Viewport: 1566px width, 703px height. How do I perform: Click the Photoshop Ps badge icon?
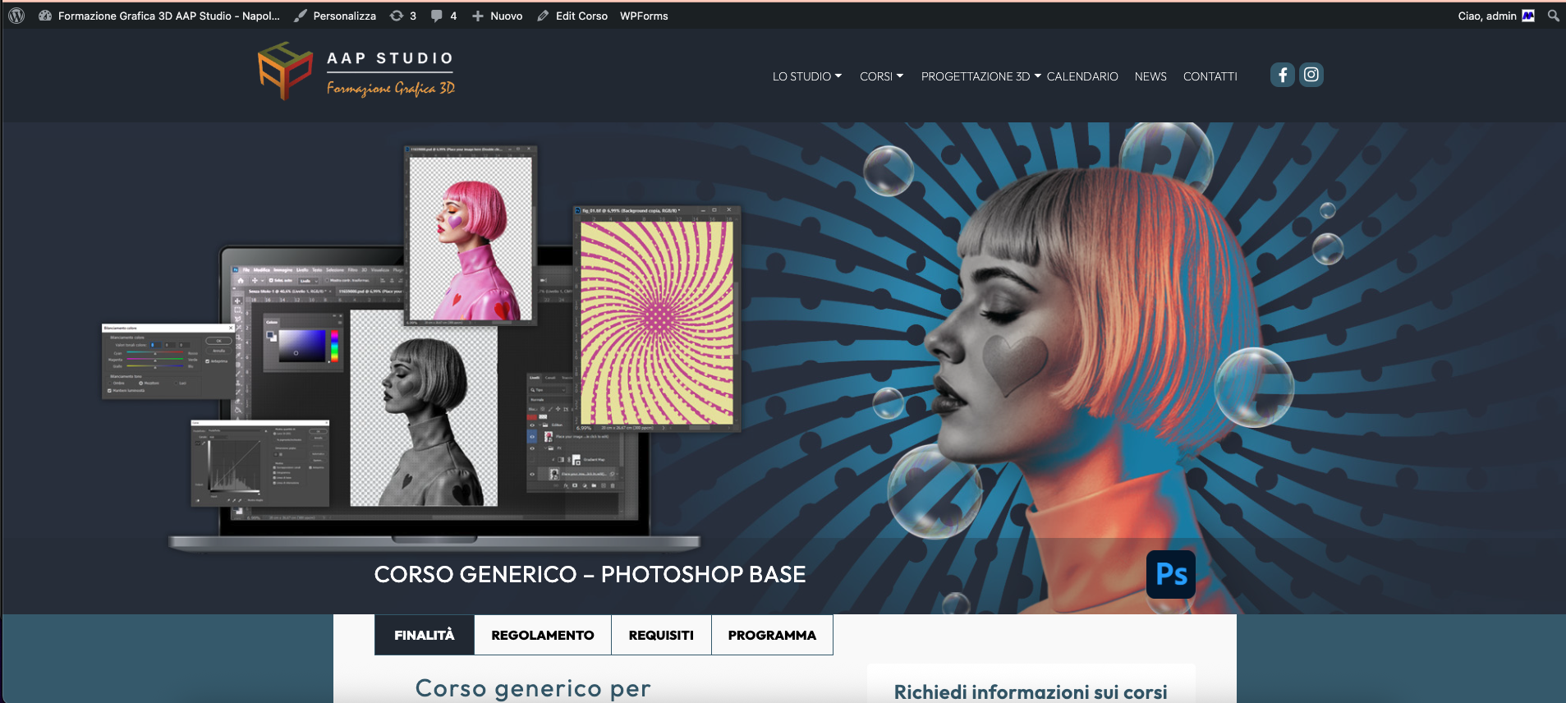coord(1171,574)
